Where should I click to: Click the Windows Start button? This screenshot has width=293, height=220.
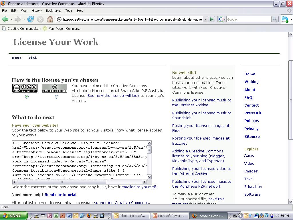13,216
